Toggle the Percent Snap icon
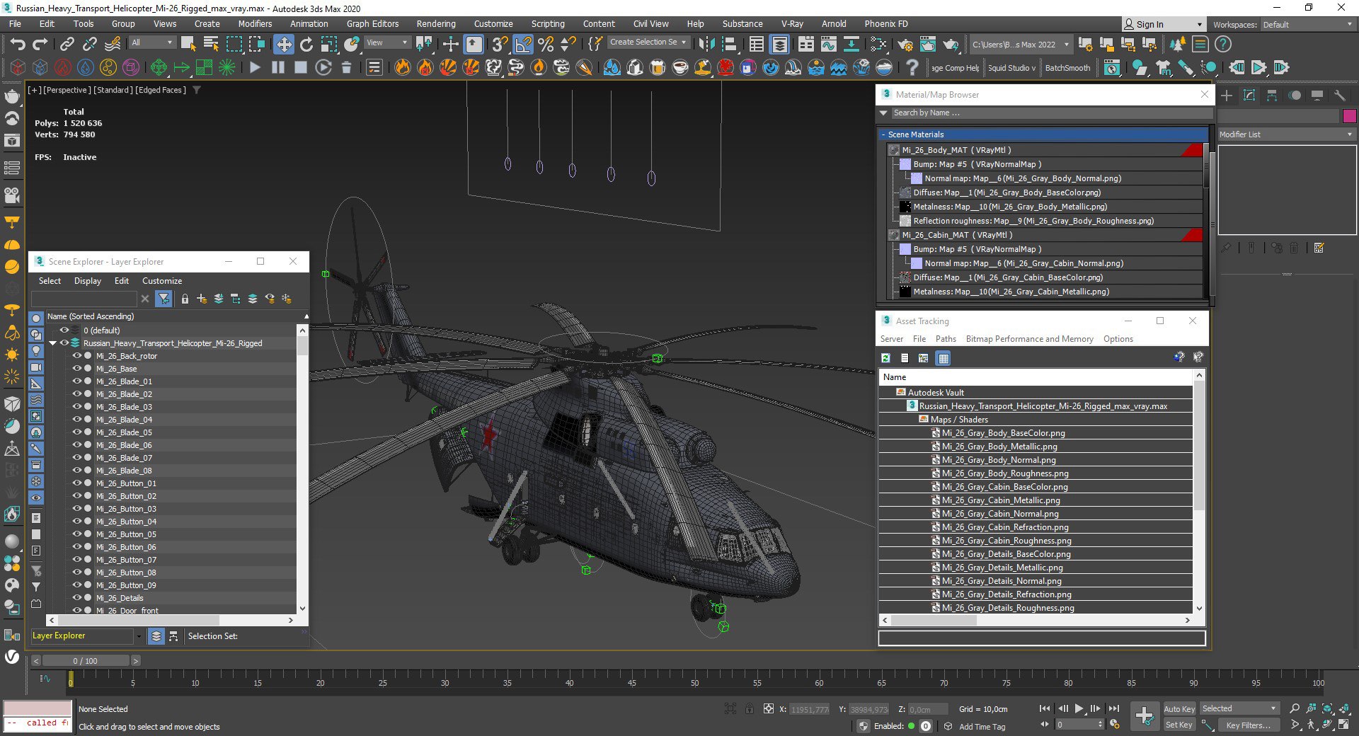Image resolution: width=1359 pixels, height=736 pixels. click(546, 45)
